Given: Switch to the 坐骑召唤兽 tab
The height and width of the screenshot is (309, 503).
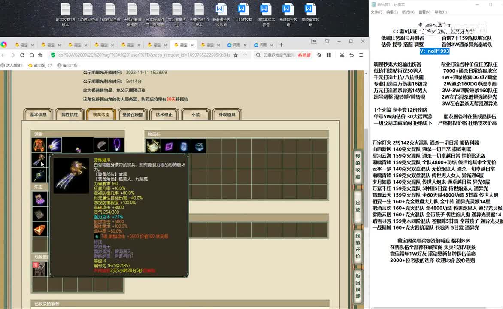Looking at the screenshot, I should pyautogui.click(x=133, y=115).
